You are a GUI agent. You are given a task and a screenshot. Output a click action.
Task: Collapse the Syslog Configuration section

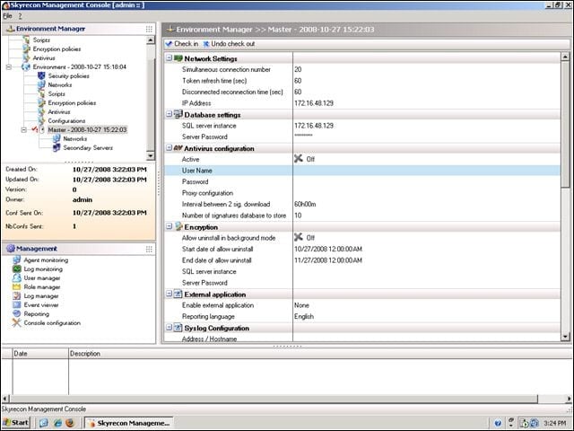169,327
